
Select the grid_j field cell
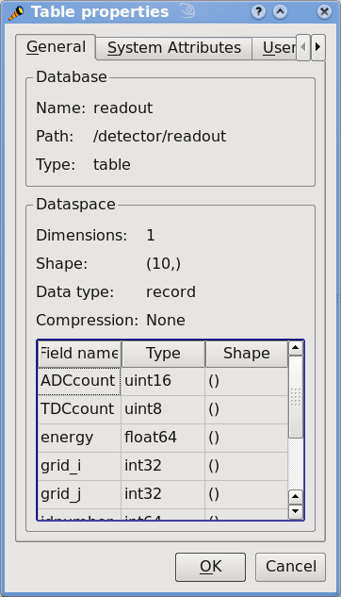(79, 494)
